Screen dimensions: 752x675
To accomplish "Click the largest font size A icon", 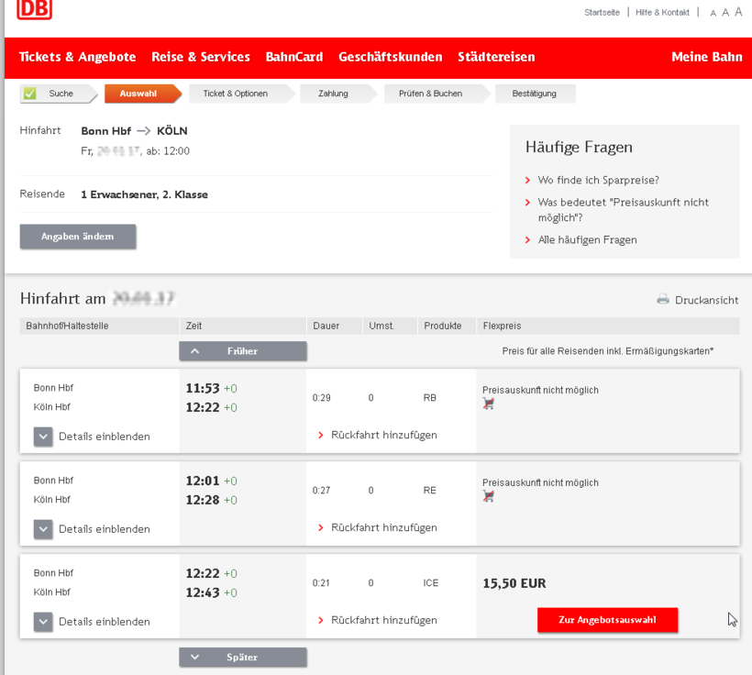I will click(738, 12).
